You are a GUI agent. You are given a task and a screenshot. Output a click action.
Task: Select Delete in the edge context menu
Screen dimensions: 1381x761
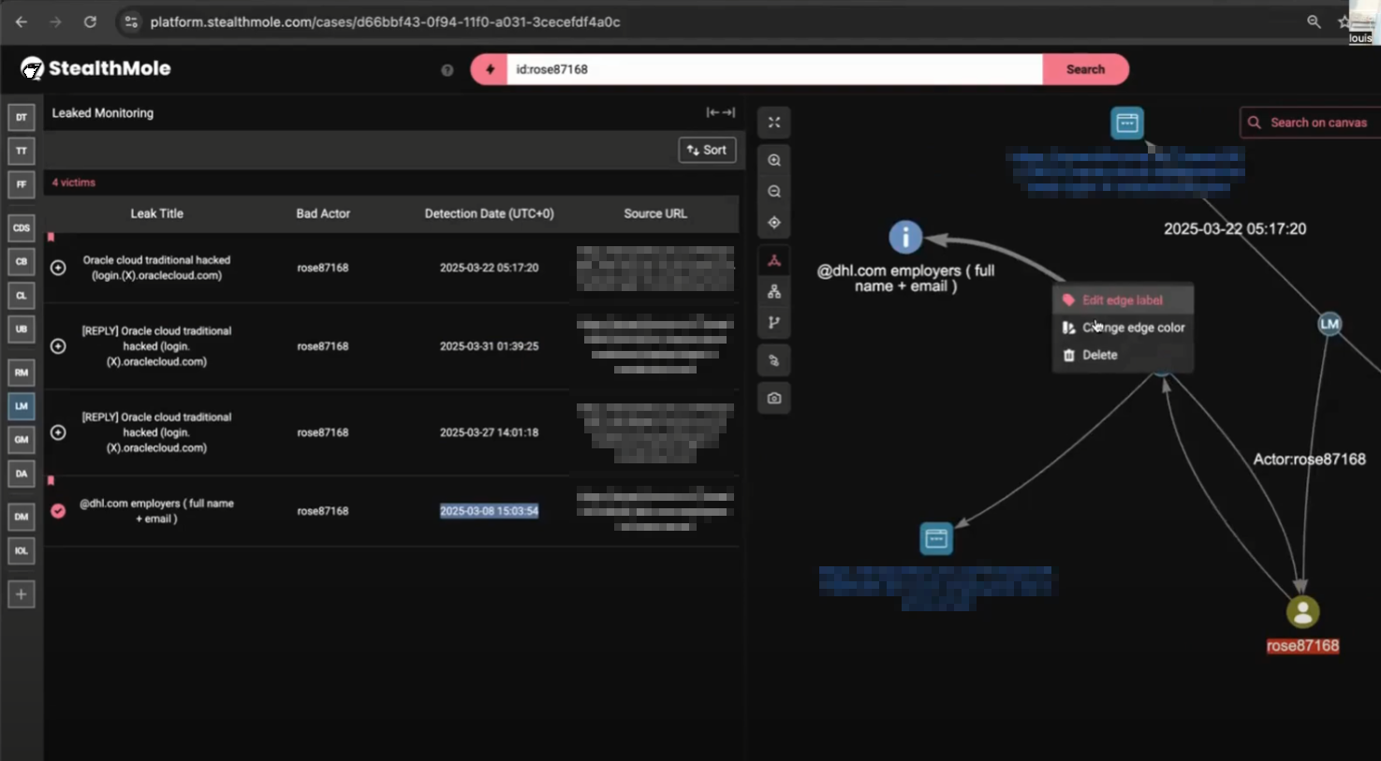1099,355
